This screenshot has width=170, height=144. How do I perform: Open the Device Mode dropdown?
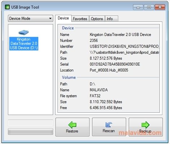(30, 18)
